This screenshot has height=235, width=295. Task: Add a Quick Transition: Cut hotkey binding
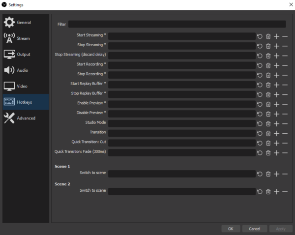[276, 143]
